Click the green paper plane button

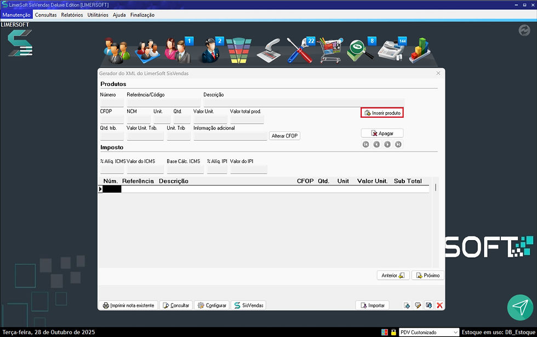click(x=520, y=307)
